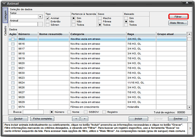Click scroll down arrow of data table

pyautogui.click(x=189, y=107)
